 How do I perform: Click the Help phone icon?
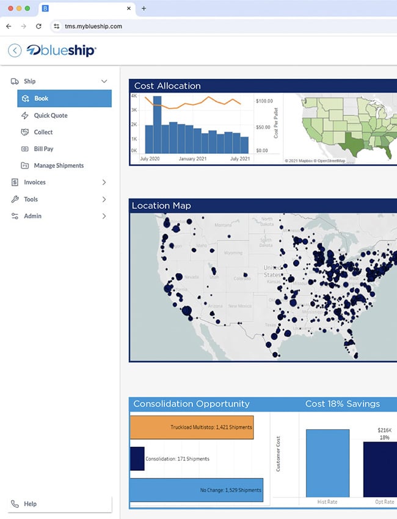pos(15,504)
